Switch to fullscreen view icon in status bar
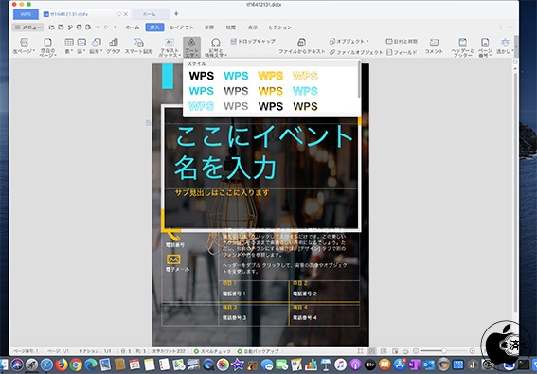The image size is (537, 374). 360,351
